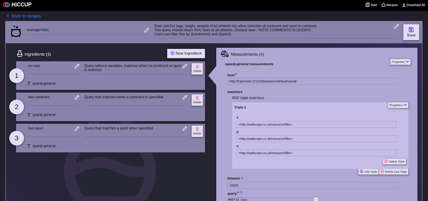Click the Triple 1 p input field

coord(316,139)
